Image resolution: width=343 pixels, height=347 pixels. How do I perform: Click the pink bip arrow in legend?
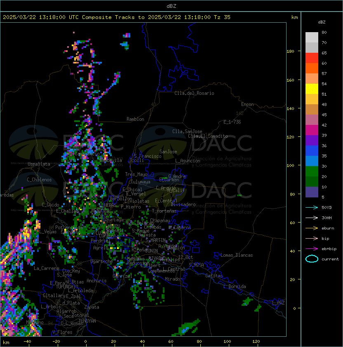312,238
